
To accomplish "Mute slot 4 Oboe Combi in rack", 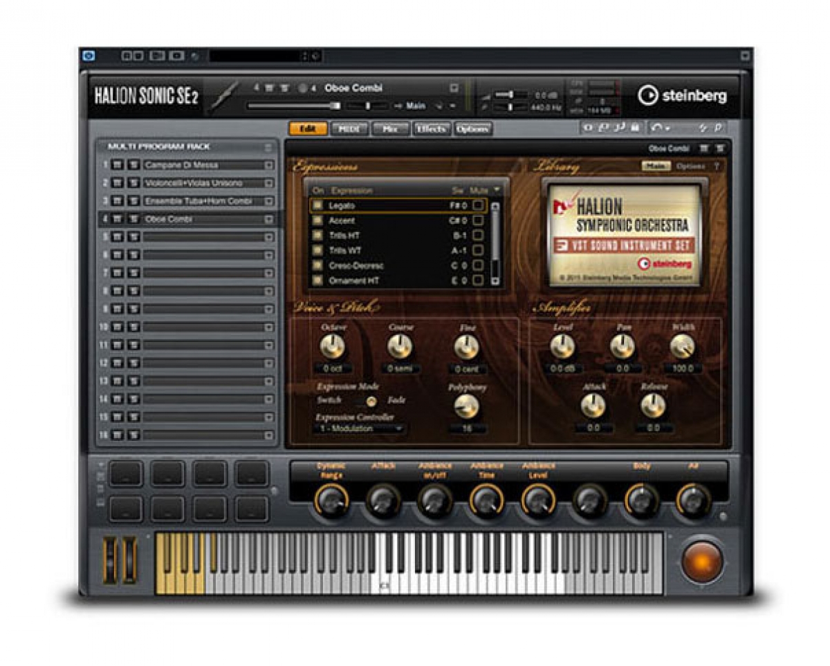I will [117, 219].
